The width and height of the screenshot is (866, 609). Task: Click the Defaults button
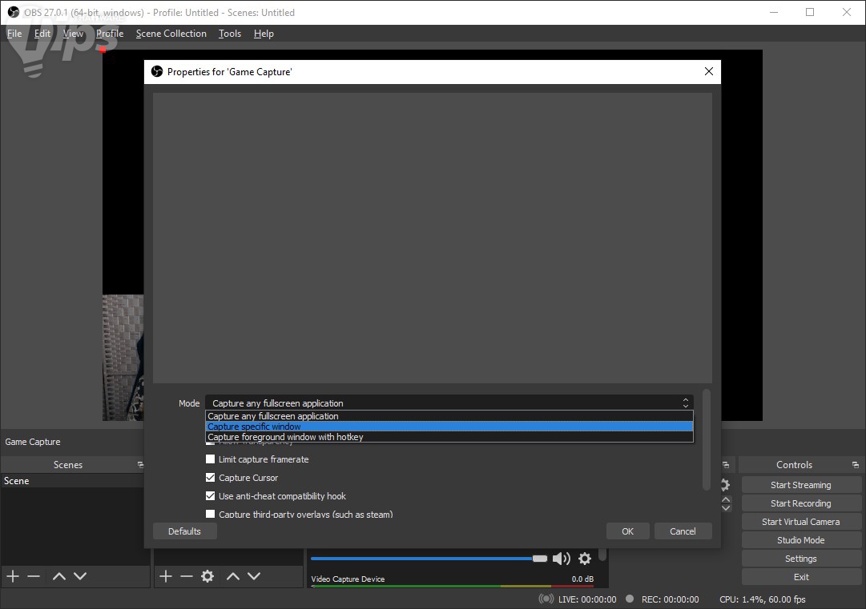(x=184, y=531)
